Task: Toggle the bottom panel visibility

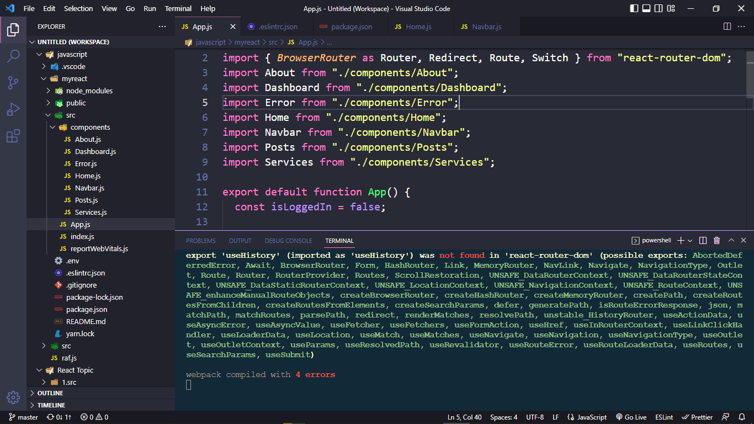Action: 646,8
